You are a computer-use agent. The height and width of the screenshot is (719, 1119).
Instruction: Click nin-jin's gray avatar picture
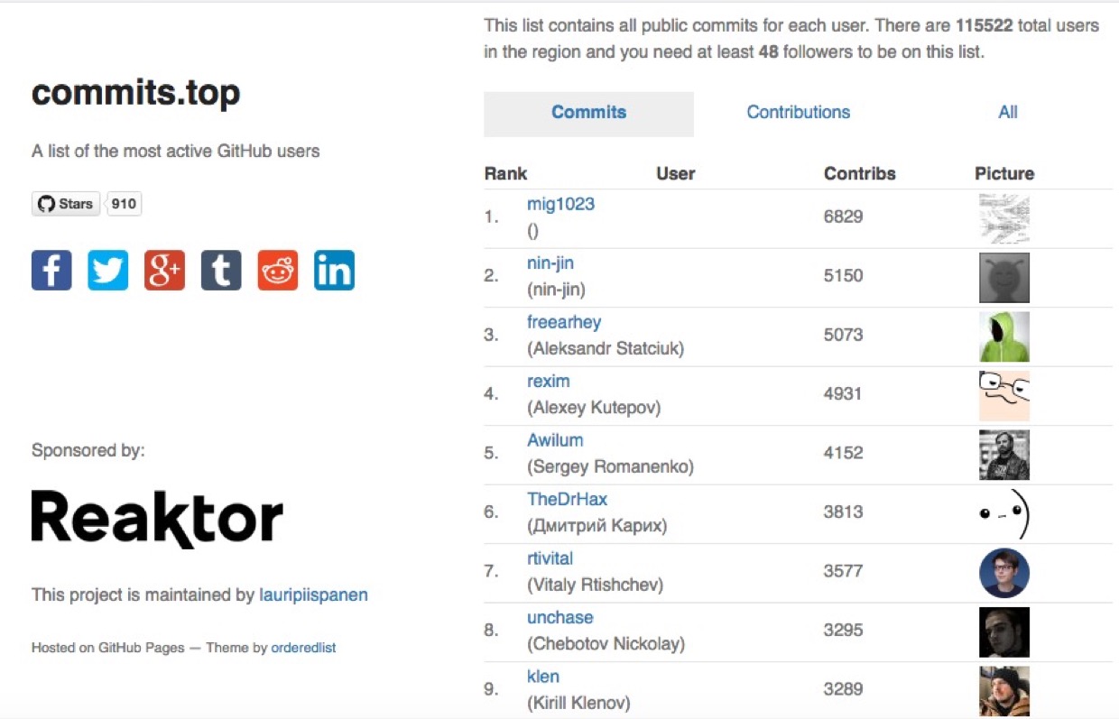coord(1004,278)
